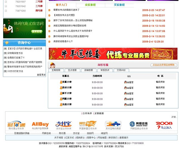Open 网站地图 in footer navigation
This screenshot has height=150, width=183.
pyautogui.click(x=102, y=138)
